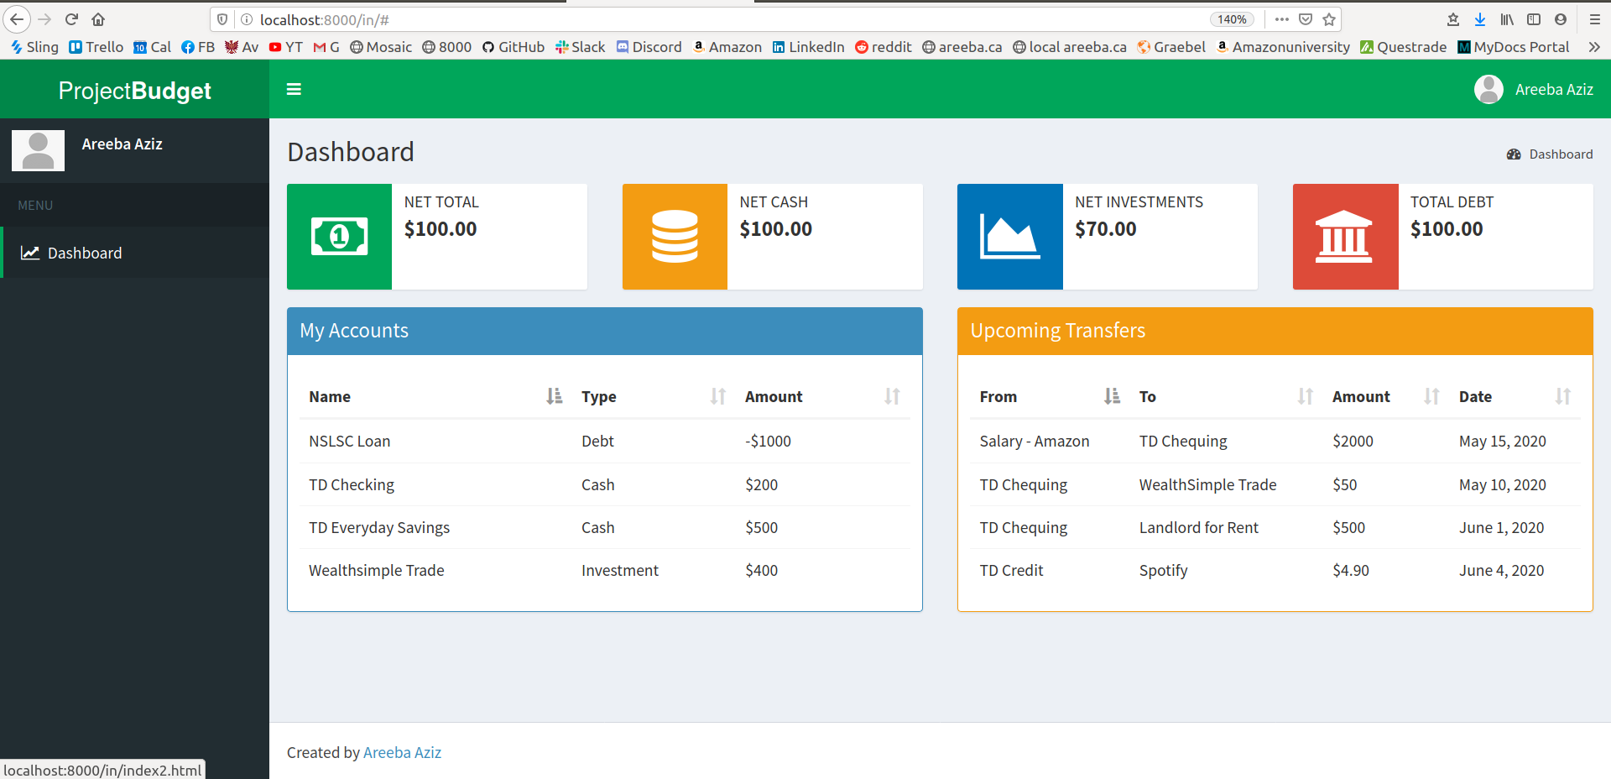
Task: Select TD Everyday Savings account
Action: click(x=605, y=527)
